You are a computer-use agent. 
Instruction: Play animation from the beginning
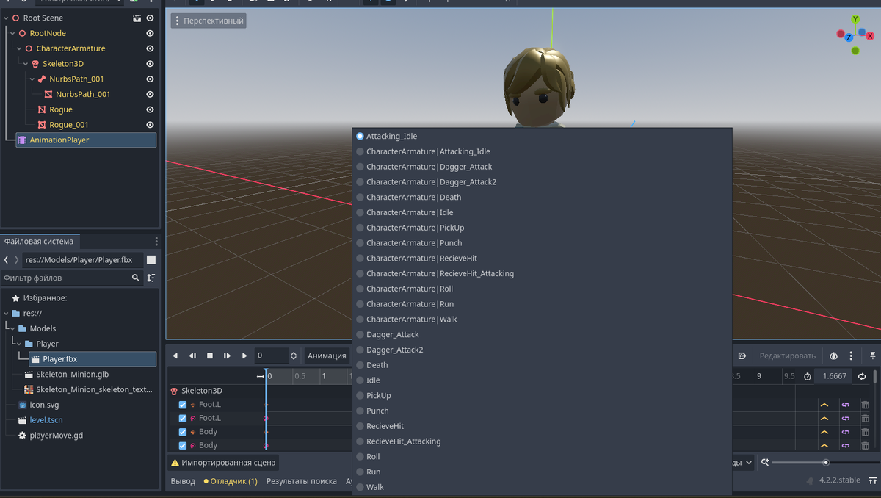228,356
